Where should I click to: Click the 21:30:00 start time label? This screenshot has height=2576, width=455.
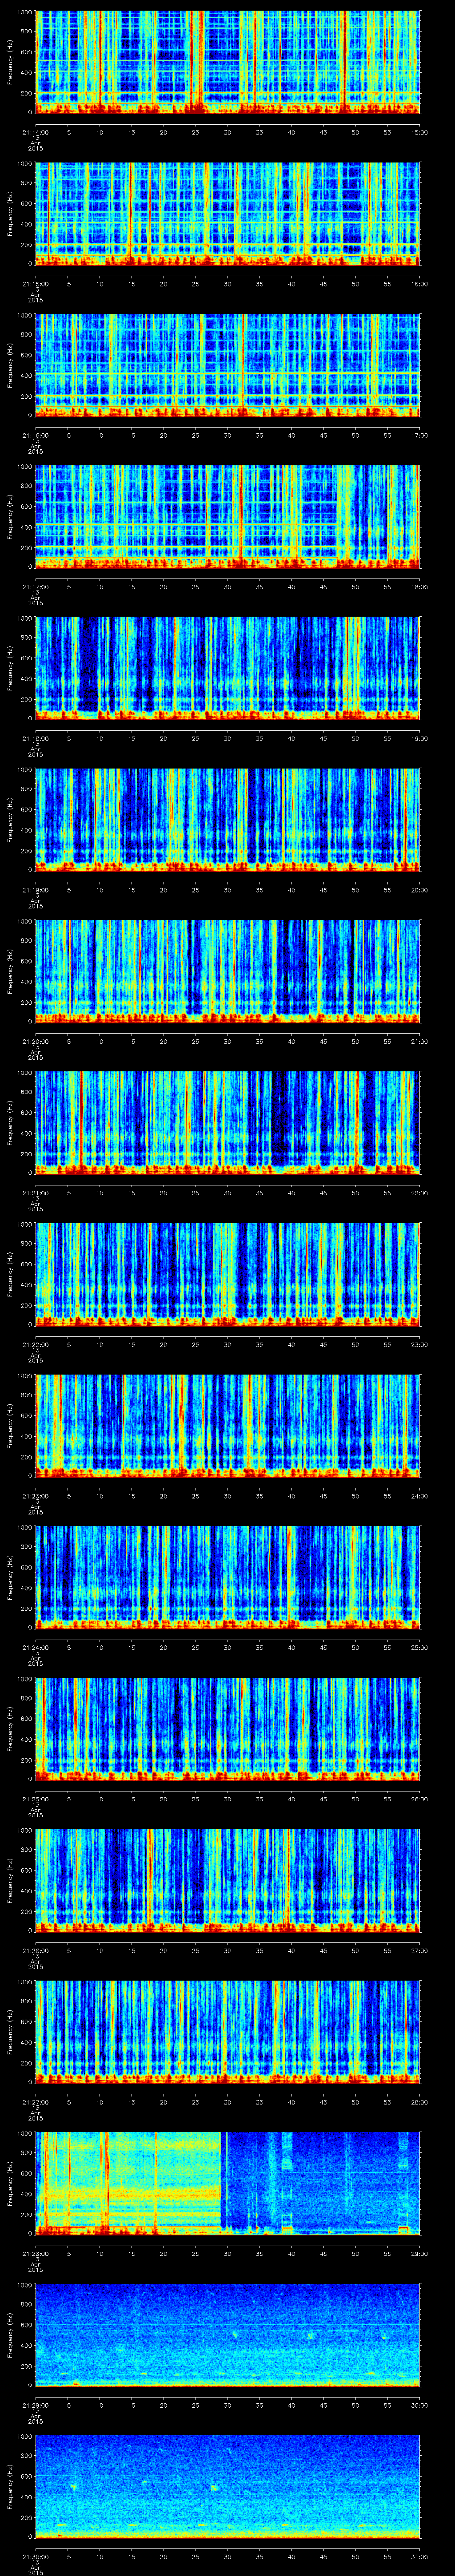[x=35, y=2557]
